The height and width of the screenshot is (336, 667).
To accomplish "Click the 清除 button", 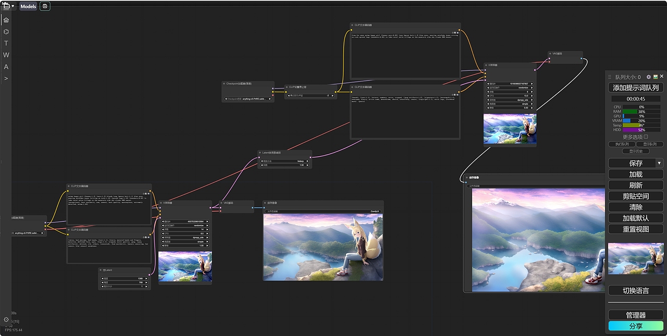I will pyautogui.click(x=636, y=207).
